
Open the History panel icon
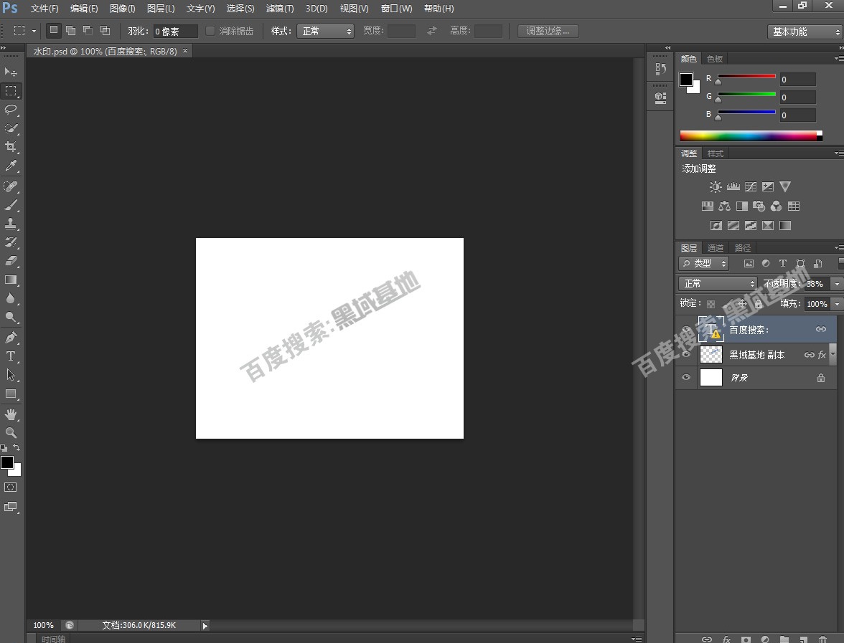[660, 69]
